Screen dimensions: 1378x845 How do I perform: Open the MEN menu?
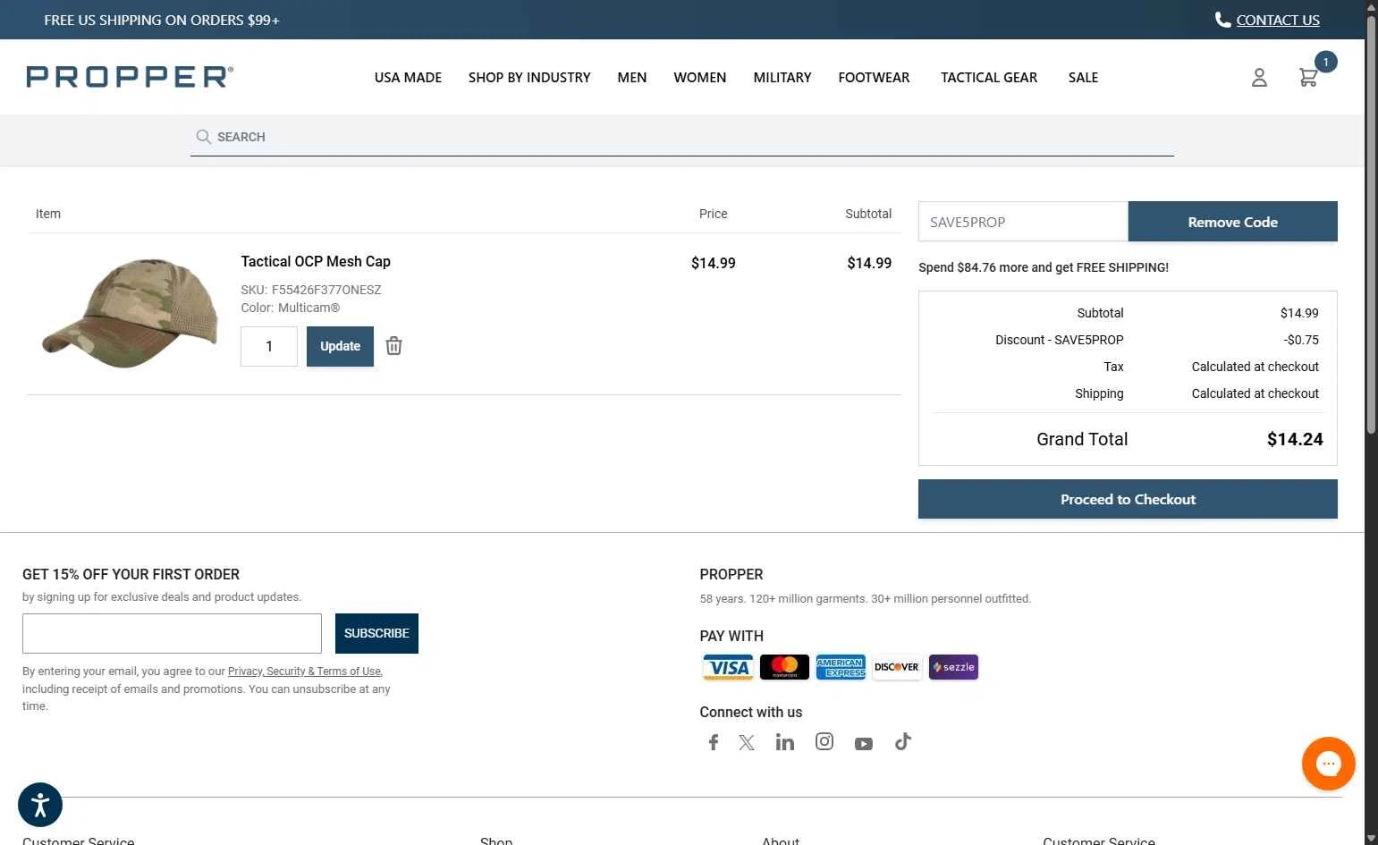point(632,78)
